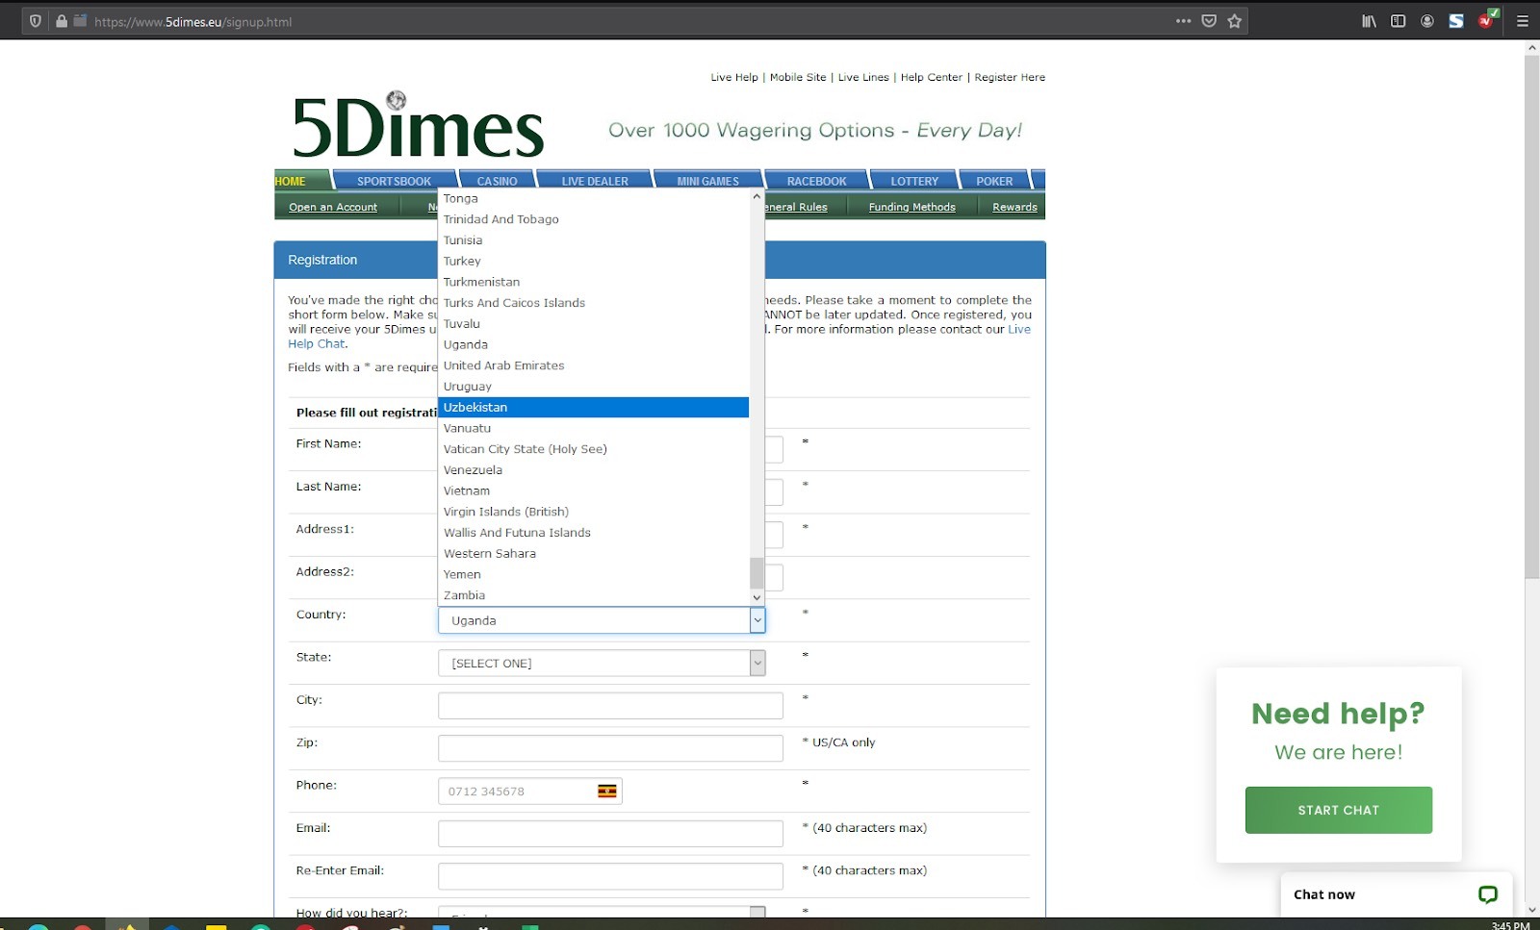Choose Trinidad And Tobago from list
Screen dimensions: 1540x930
[593, 219]
